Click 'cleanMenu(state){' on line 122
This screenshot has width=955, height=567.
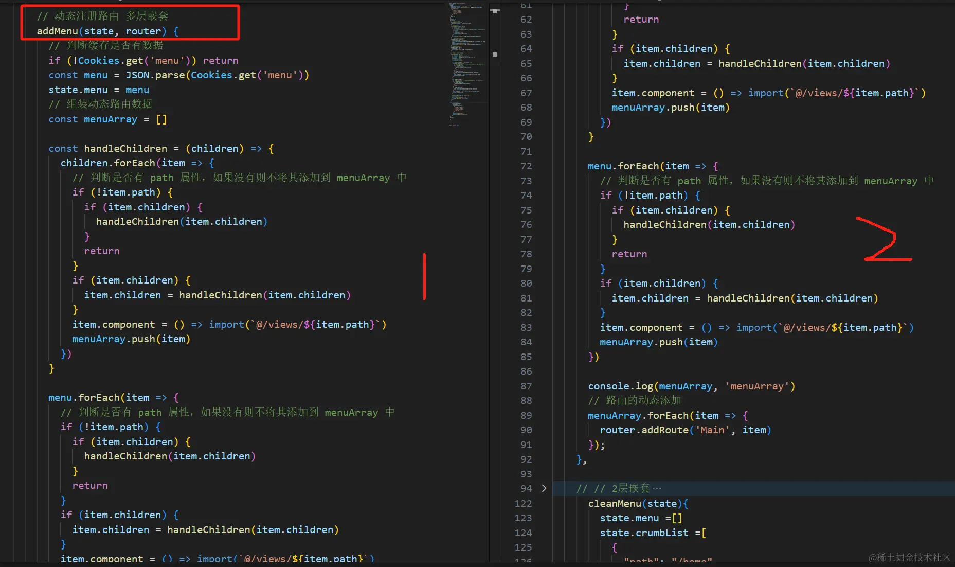pyautogui.click(x=638, y=504)
